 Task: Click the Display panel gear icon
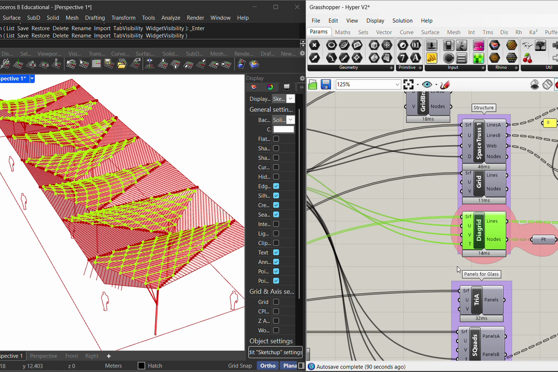click(x=302, y=78)
